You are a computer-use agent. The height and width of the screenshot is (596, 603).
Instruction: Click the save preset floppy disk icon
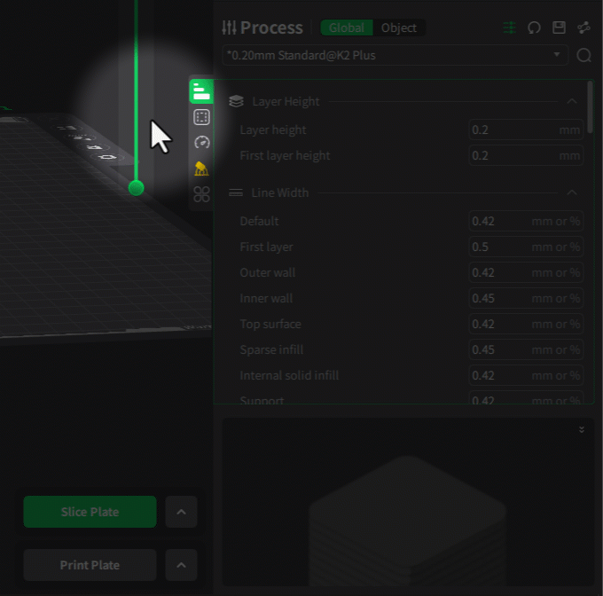[559, 27]
